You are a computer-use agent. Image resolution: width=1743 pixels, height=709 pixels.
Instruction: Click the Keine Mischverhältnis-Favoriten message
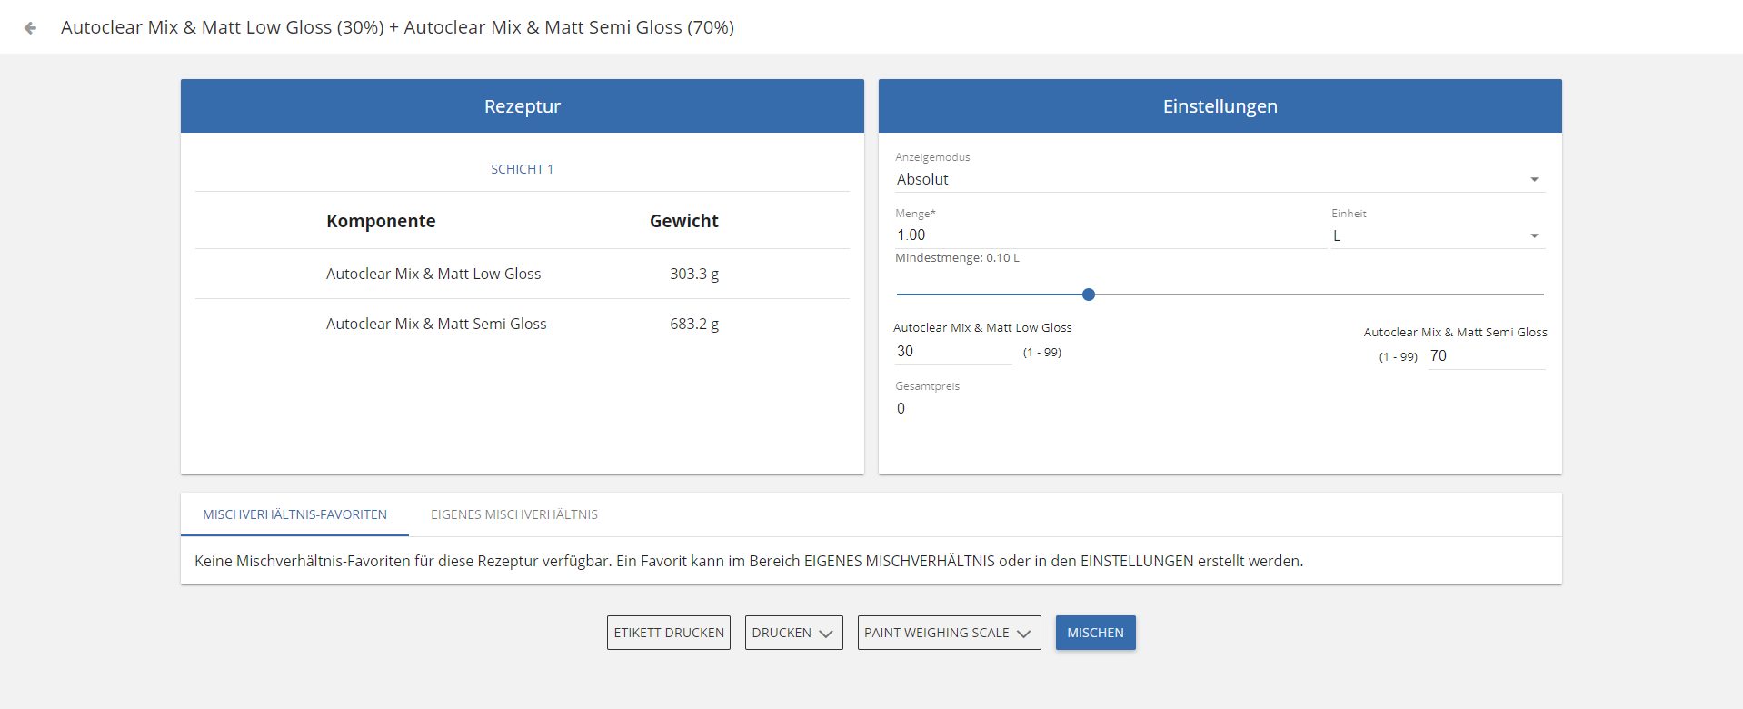point(749,561)
